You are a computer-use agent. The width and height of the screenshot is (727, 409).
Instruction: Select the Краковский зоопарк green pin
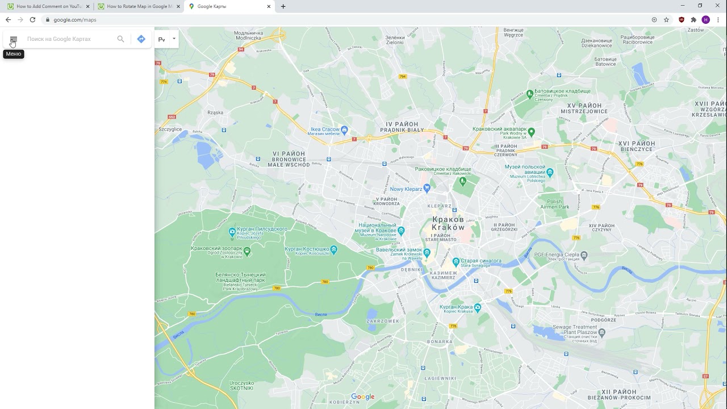tap(246, 251)
